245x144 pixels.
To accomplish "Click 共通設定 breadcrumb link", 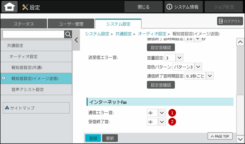I will (x=123, y=34).
